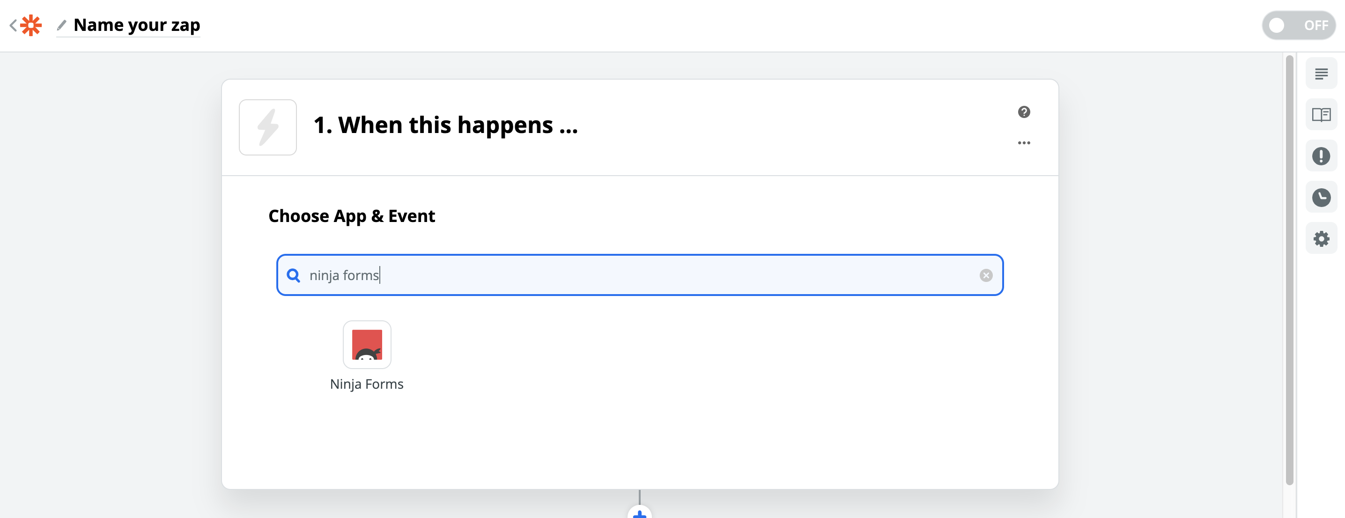
Task: Click the back chevron arrow
Action: [13, 25]
